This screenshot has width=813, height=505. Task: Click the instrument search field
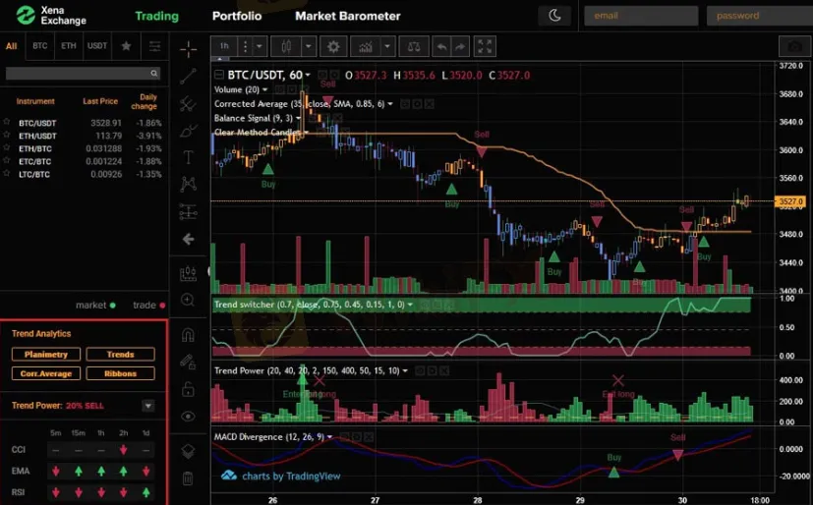click(83, 74)
